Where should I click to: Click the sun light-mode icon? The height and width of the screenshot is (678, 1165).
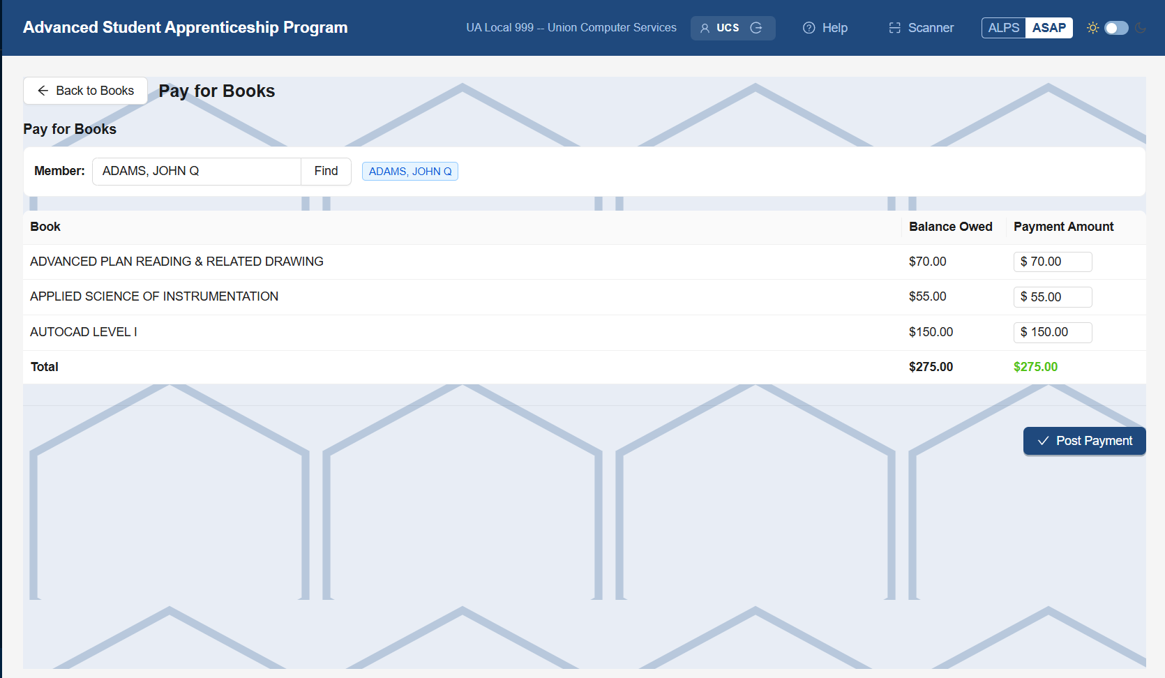pyautogui.click(x=1093, y=28)
